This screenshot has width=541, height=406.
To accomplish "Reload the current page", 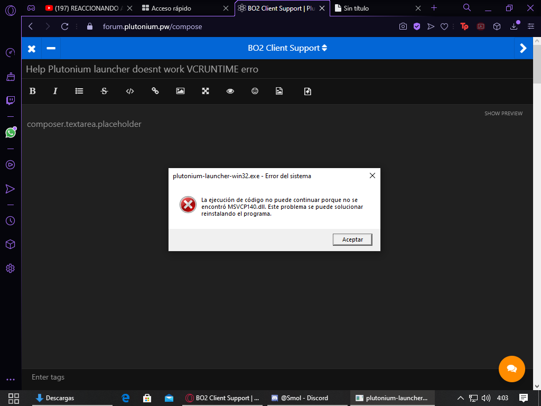I will tap(64, 26).
